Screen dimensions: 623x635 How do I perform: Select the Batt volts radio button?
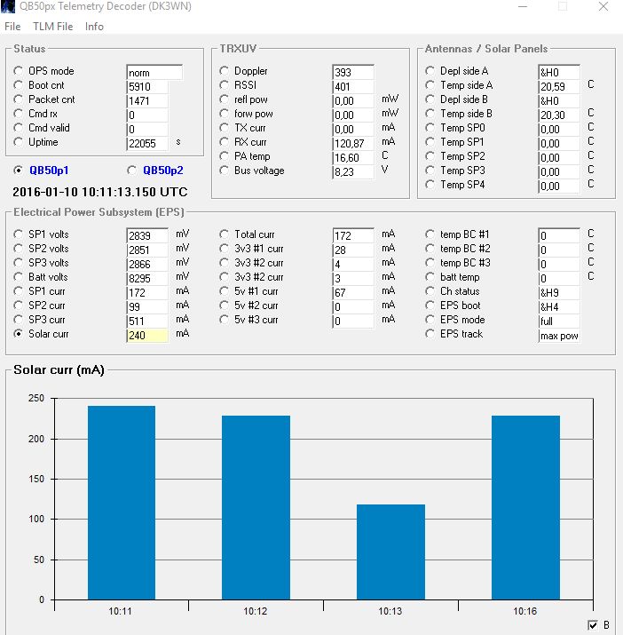coord(18,276)
